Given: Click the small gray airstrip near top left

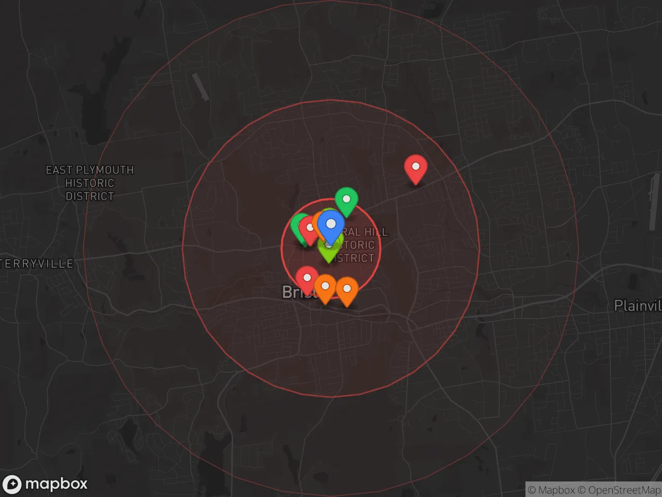Looking at the screenshot, I should pos(200,86).
